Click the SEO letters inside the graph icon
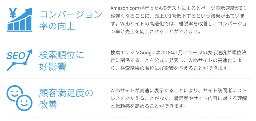Viewport: 256px width, 121px height. (15, 56)
